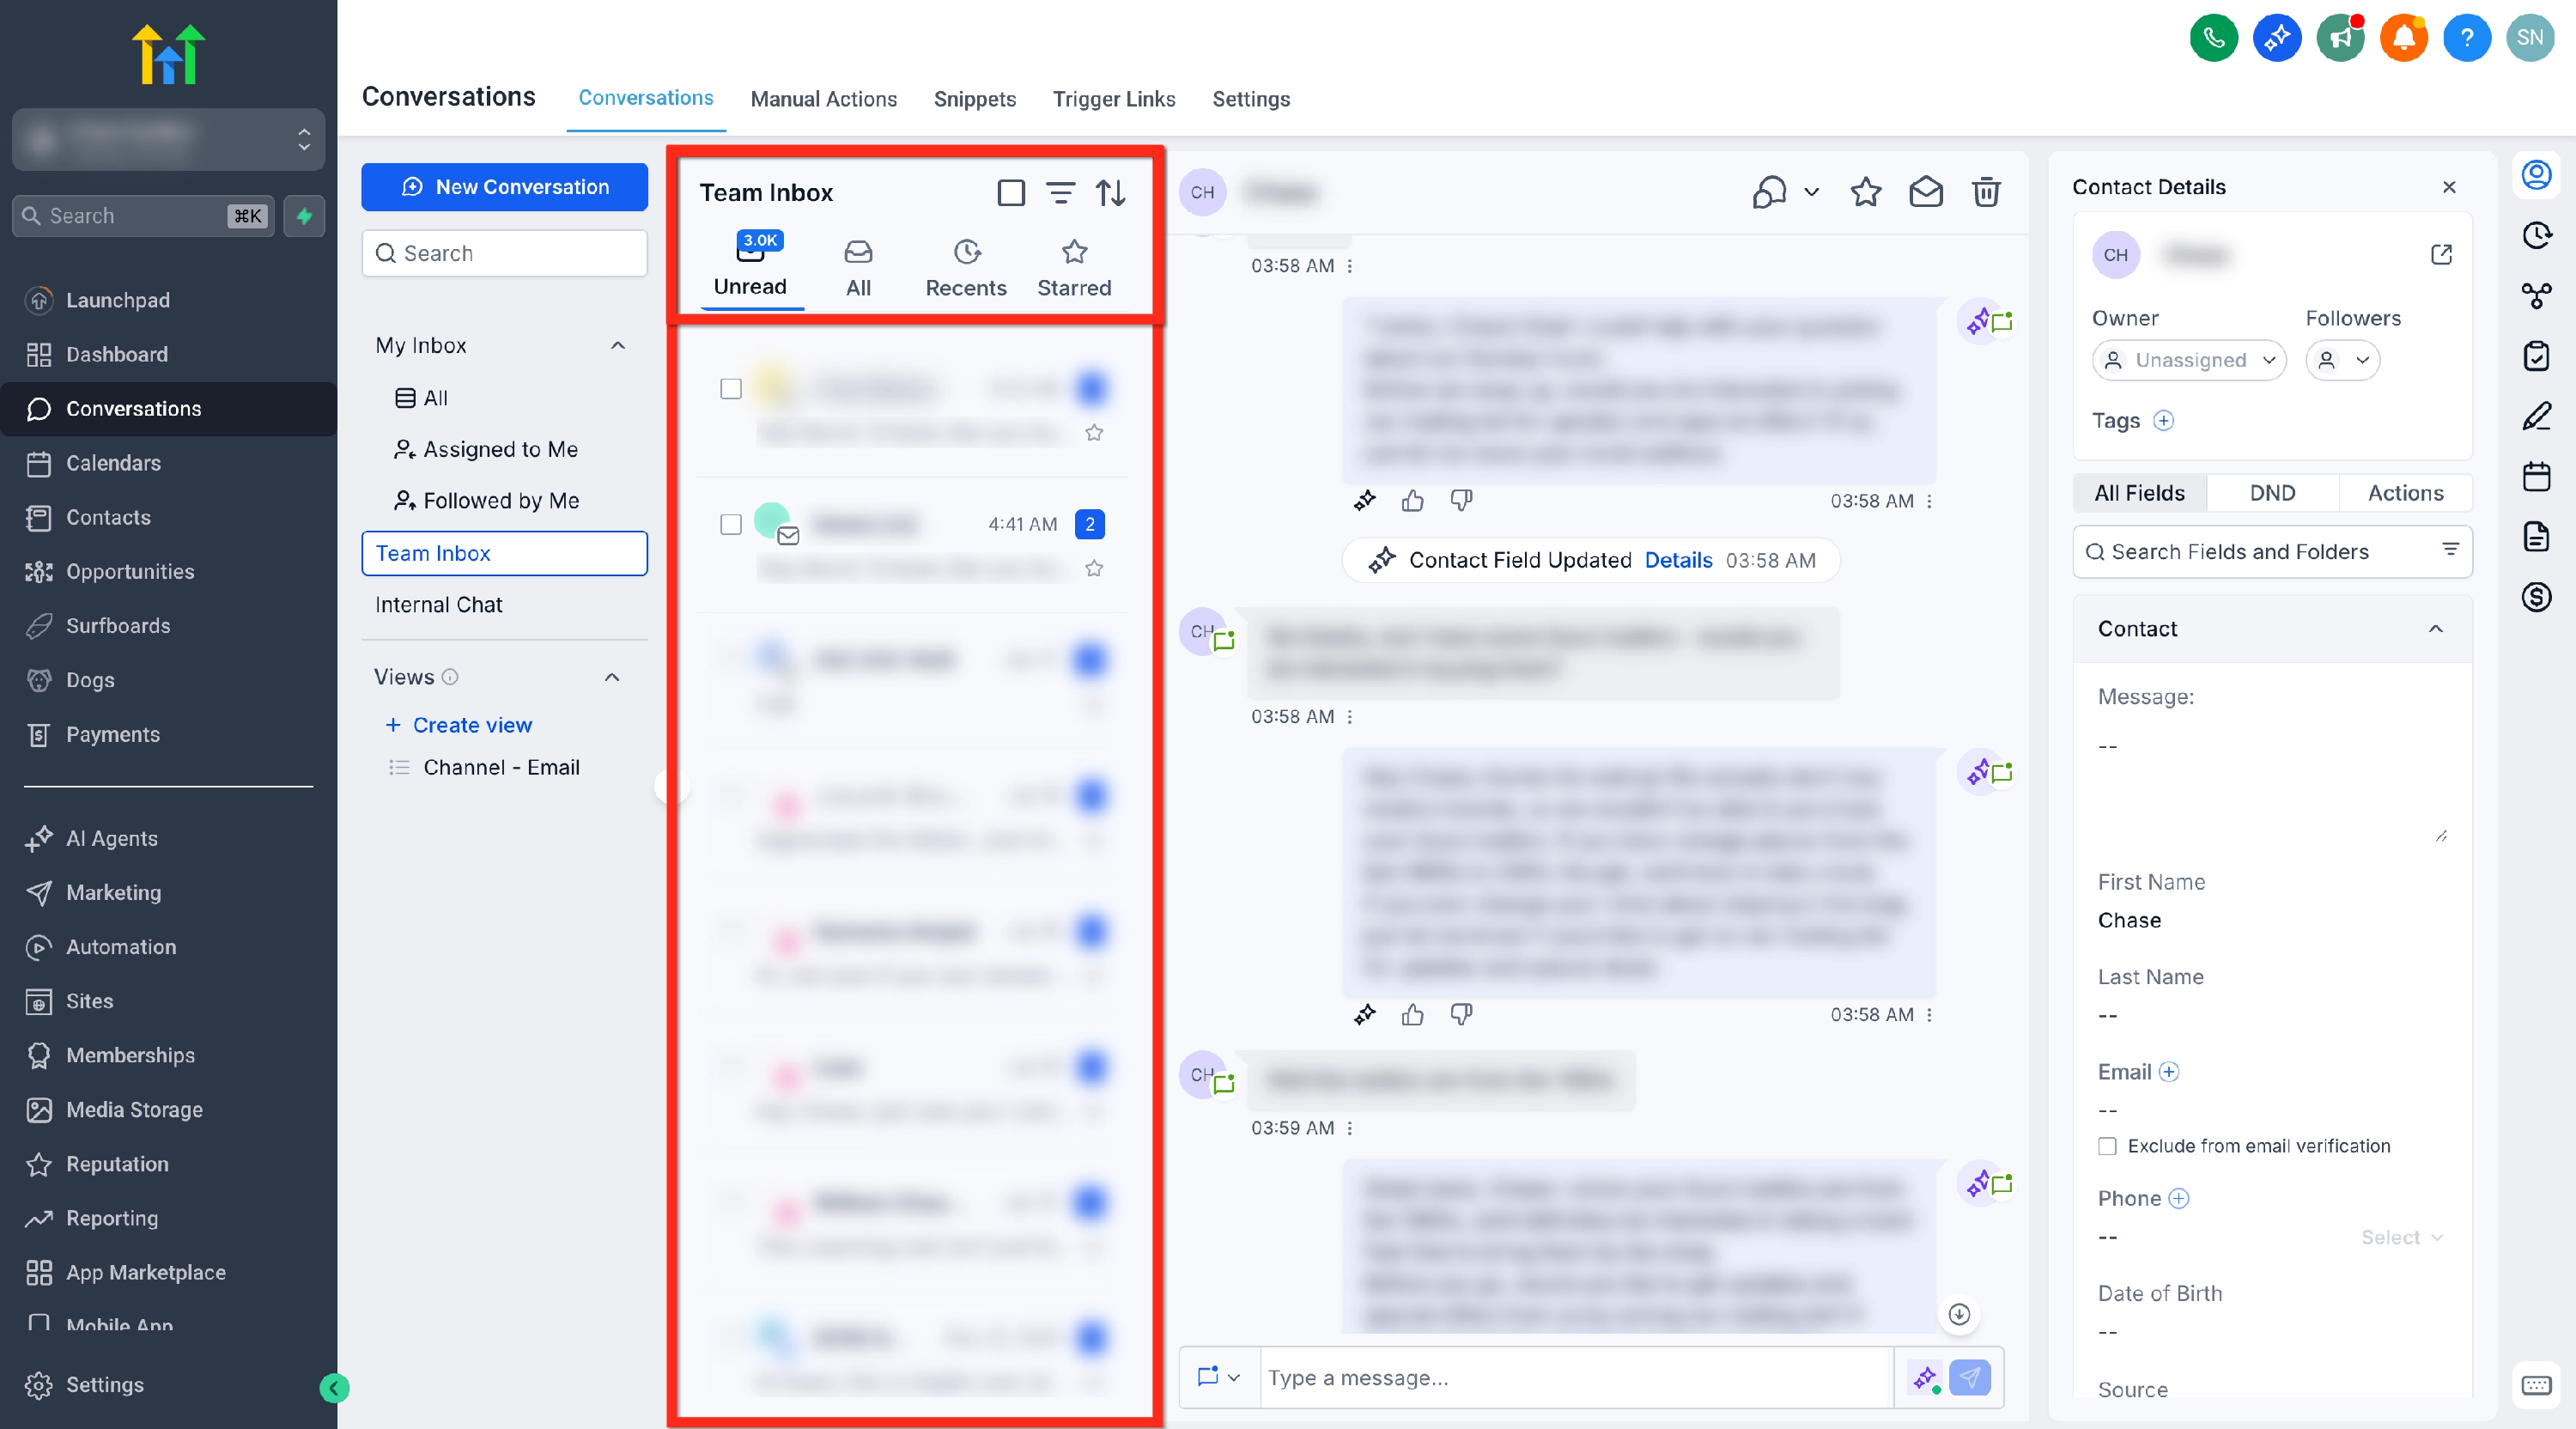Image resolution: width=2576 pixels, height=1429 pixels.
Task: Open the Trigger Links tab
Action: tap(1113, 99)
